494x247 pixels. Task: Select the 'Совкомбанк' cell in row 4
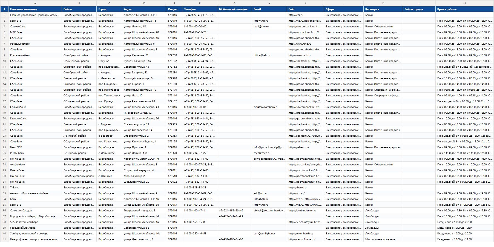[x=35, y=27]
